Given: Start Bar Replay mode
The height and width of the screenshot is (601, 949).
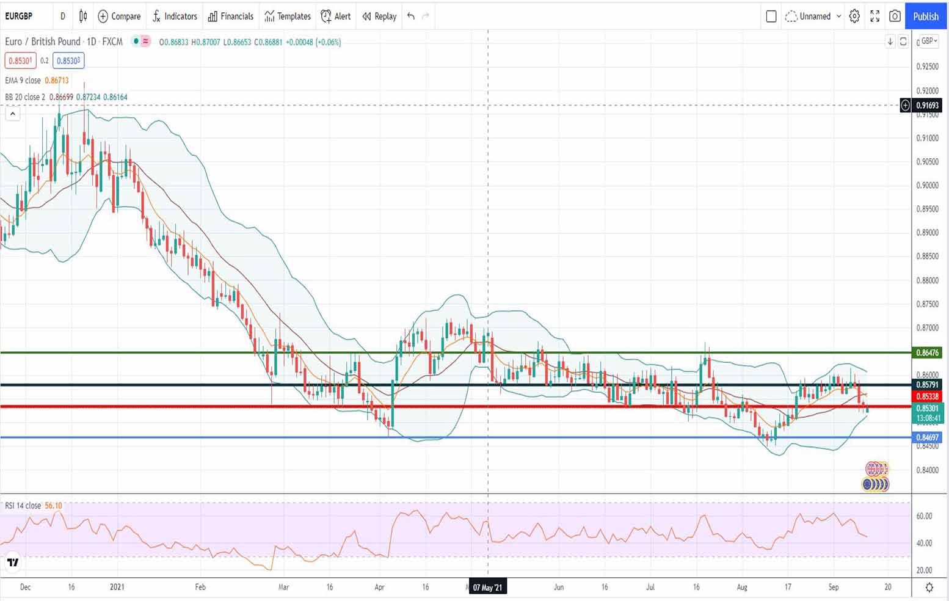Looking at the screenshot, I should [379, 16].
